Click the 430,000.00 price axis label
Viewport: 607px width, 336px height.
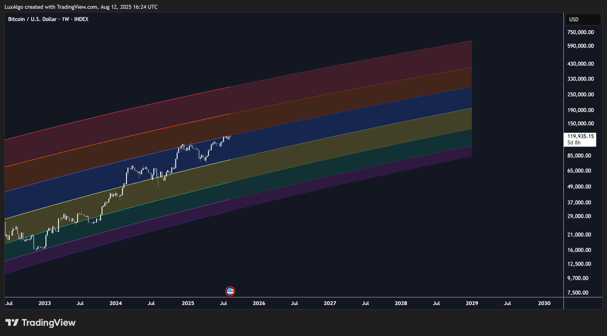(581, 64)
